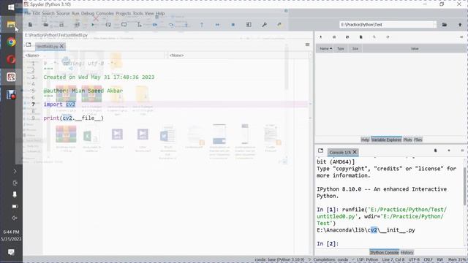Click the debugger Step over icon
Image resolution: width=468 pixels, height=263 pixels.
(x=170, y=25)
